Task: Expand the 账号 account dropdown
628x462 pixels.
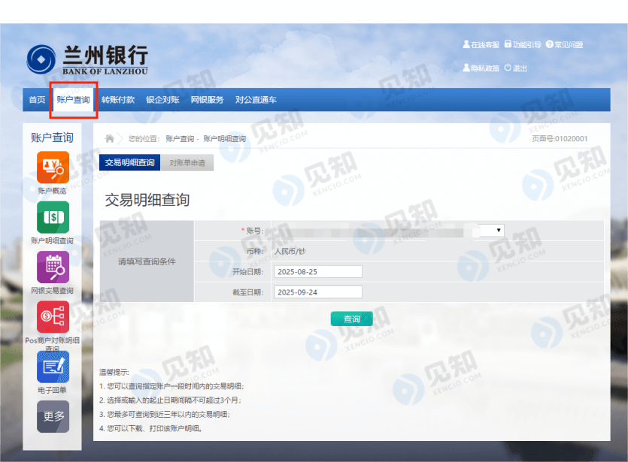Action: coord(499,230)
